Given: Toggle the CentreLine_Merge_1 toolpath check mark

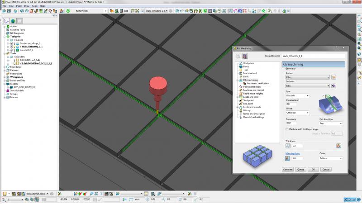Looking at the screenshot, I should [11, 43].
